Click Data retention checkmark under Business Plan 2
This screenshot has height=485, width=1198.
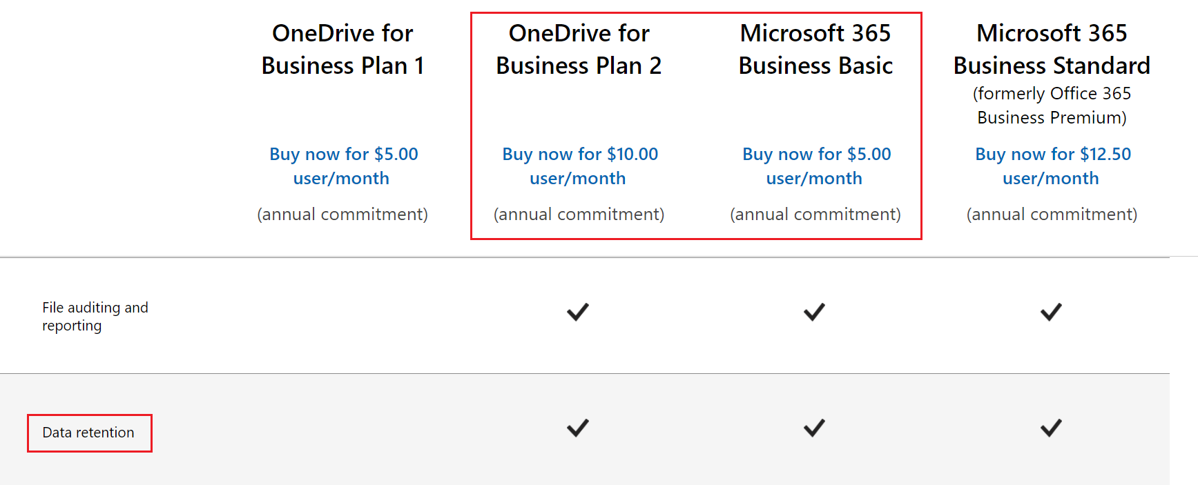(578, 428)
